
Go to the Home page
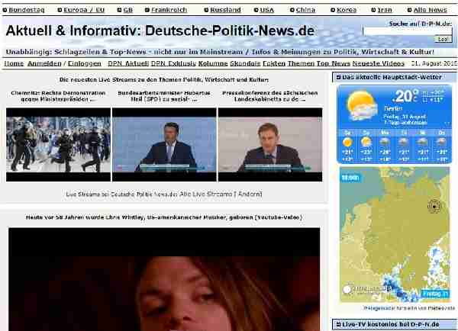coord(14,63)
